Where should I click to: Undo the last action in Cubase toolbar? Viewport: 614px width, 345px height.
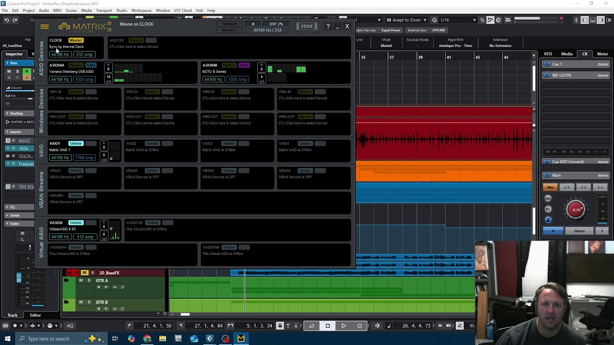(x=7, y=20)
